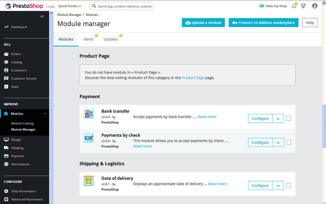
Task: Open the International section
Action: pos(20,164)
